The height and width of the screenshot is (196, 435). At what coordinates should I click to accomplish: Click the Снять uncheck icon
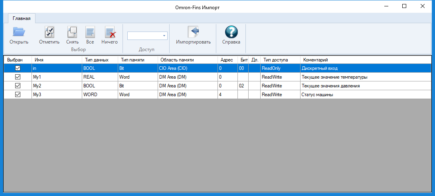(72, 32)
